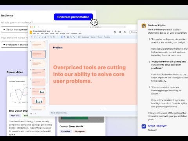Open the comments icon in Slides header

[120, 32]
